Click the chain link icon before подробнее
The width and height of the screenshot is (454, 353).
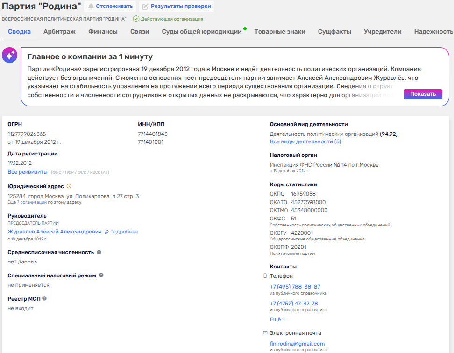(106, 232)
